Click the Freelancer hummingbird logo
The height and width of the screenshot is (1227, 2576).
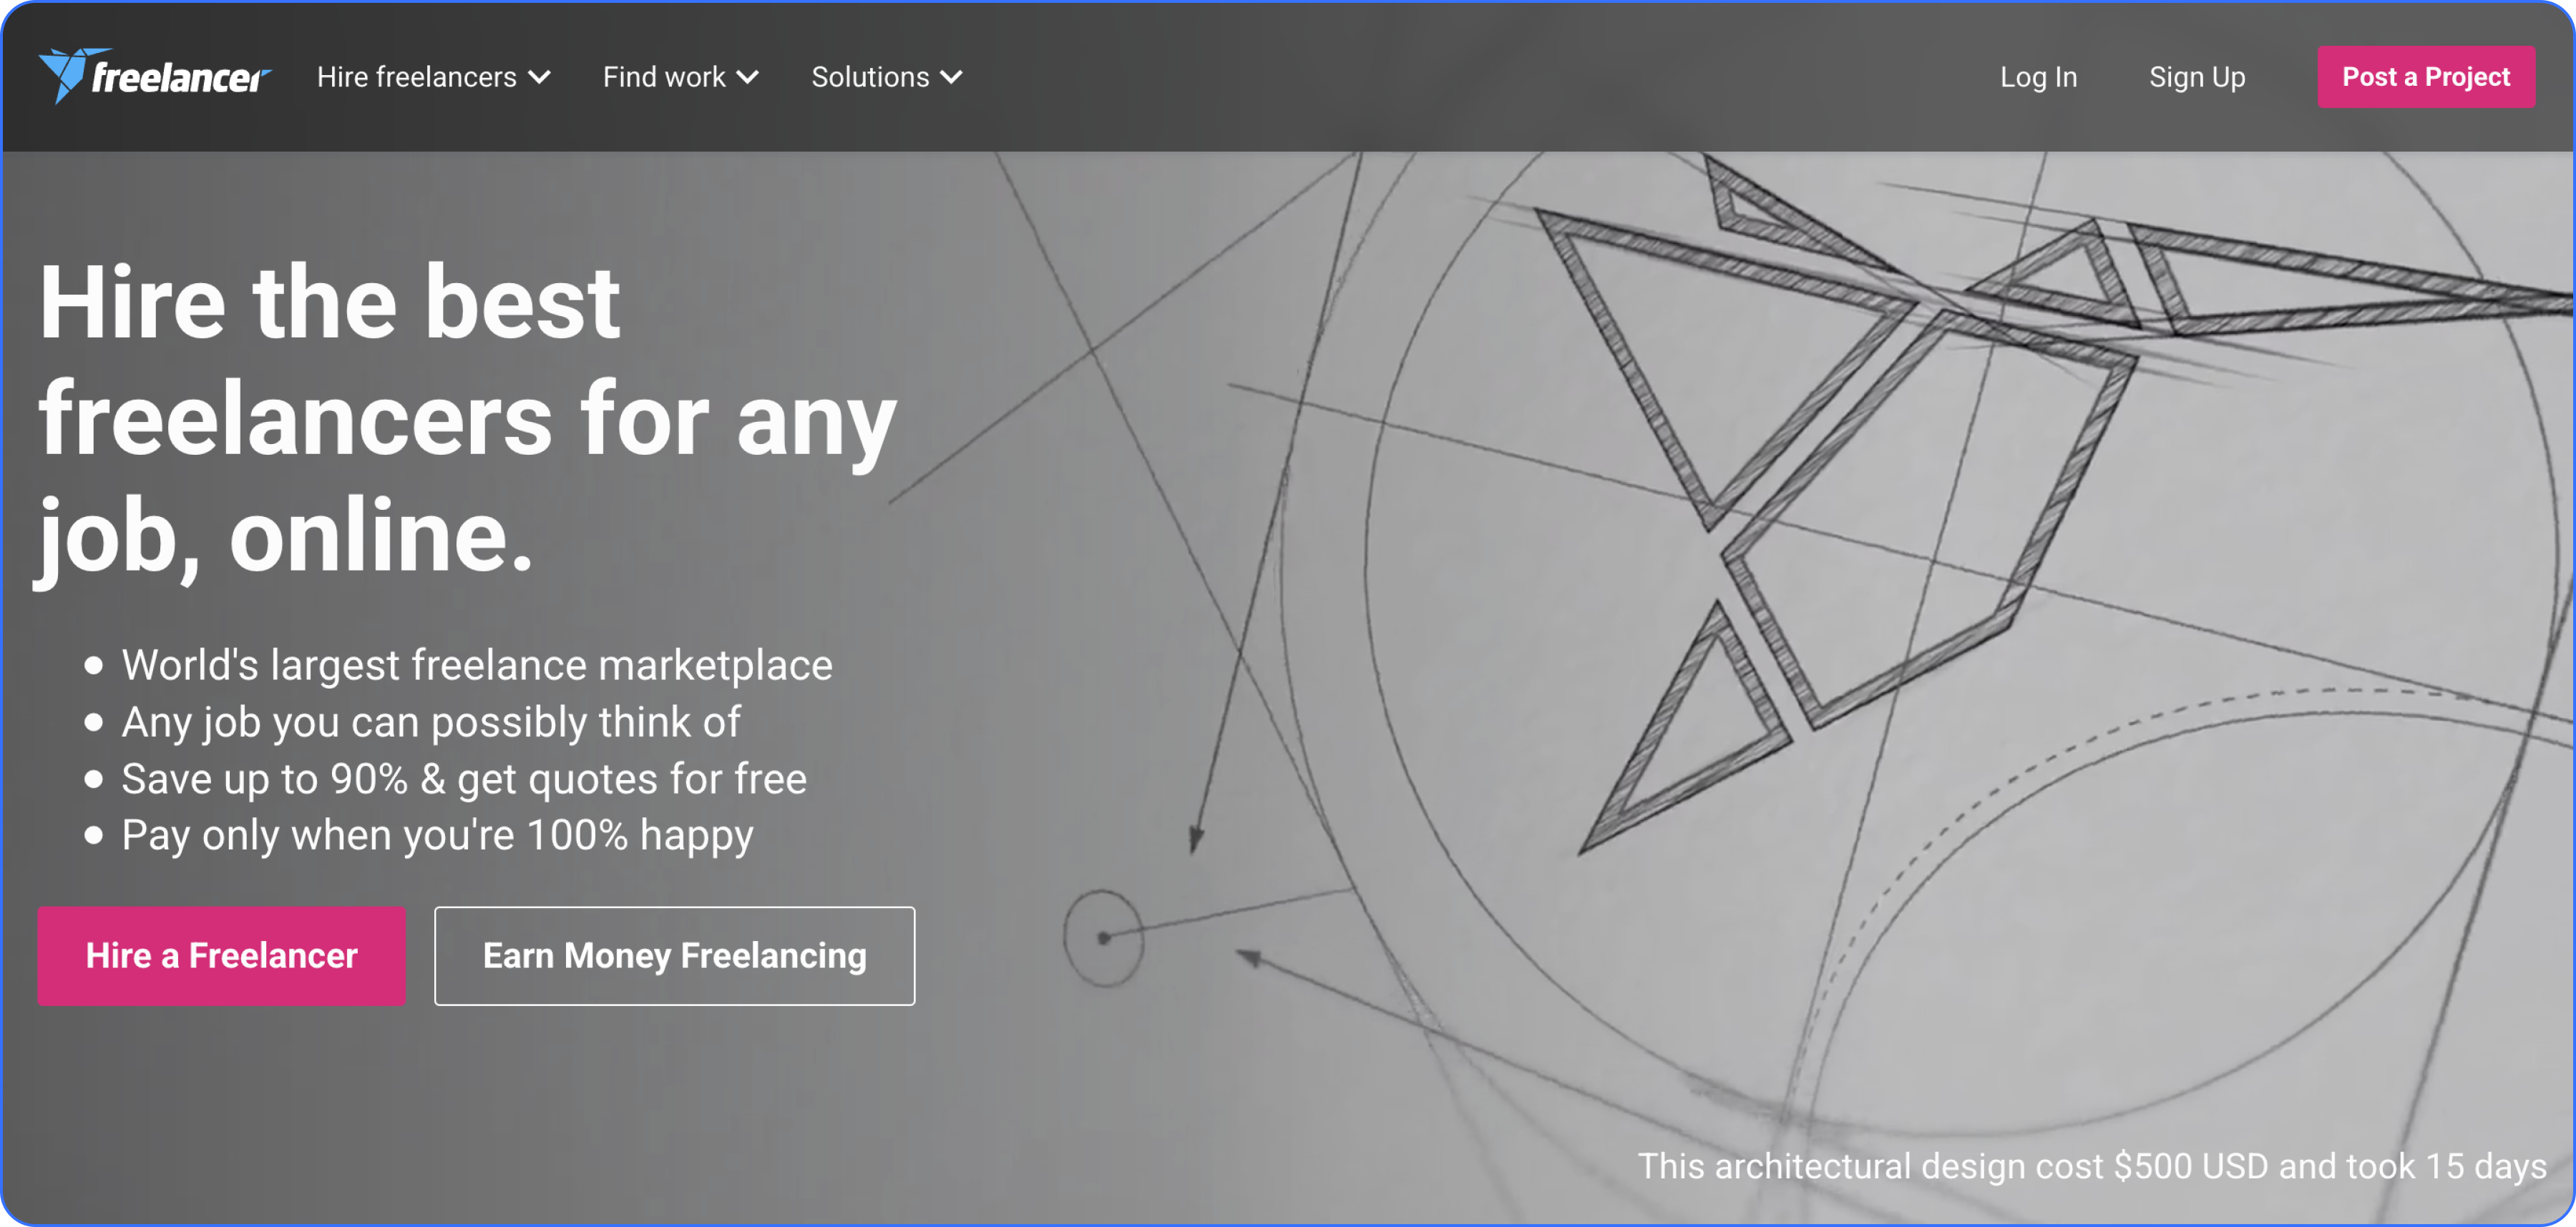[x=154, y=76]
